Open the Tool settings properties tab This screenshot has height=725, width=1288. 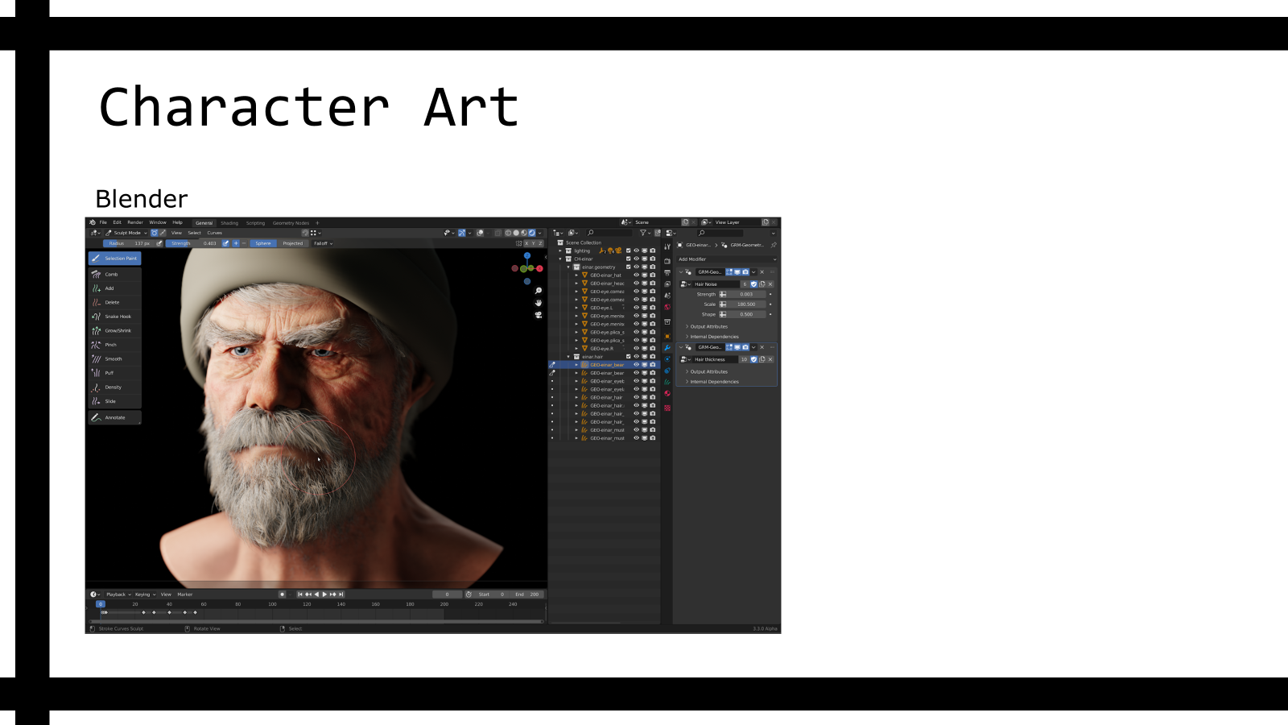click(667, 246)
